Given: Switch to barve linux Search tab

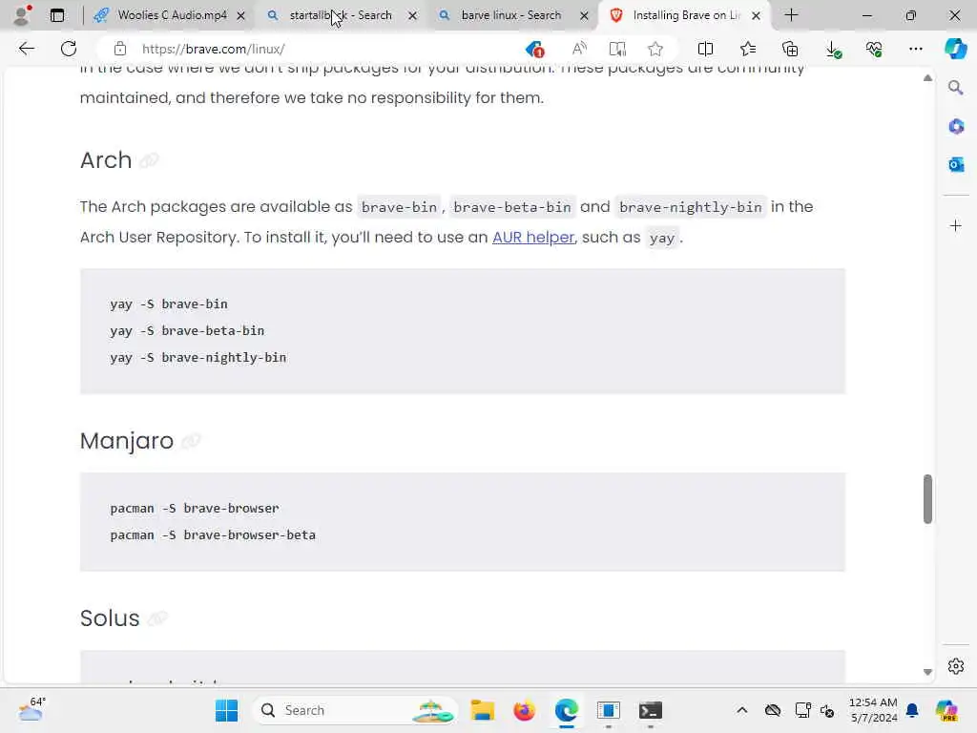Looking at the screenshot, I should pyautogui.click(x=511, y=15).
